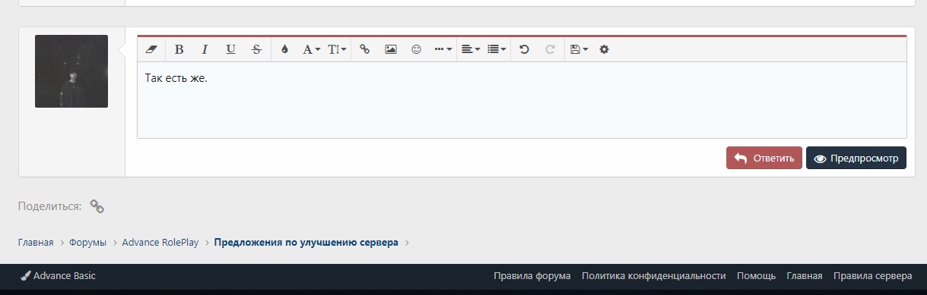Insert a link with the chain icon
Viewport: 927px width, 295px height.
tap(364, 49)
